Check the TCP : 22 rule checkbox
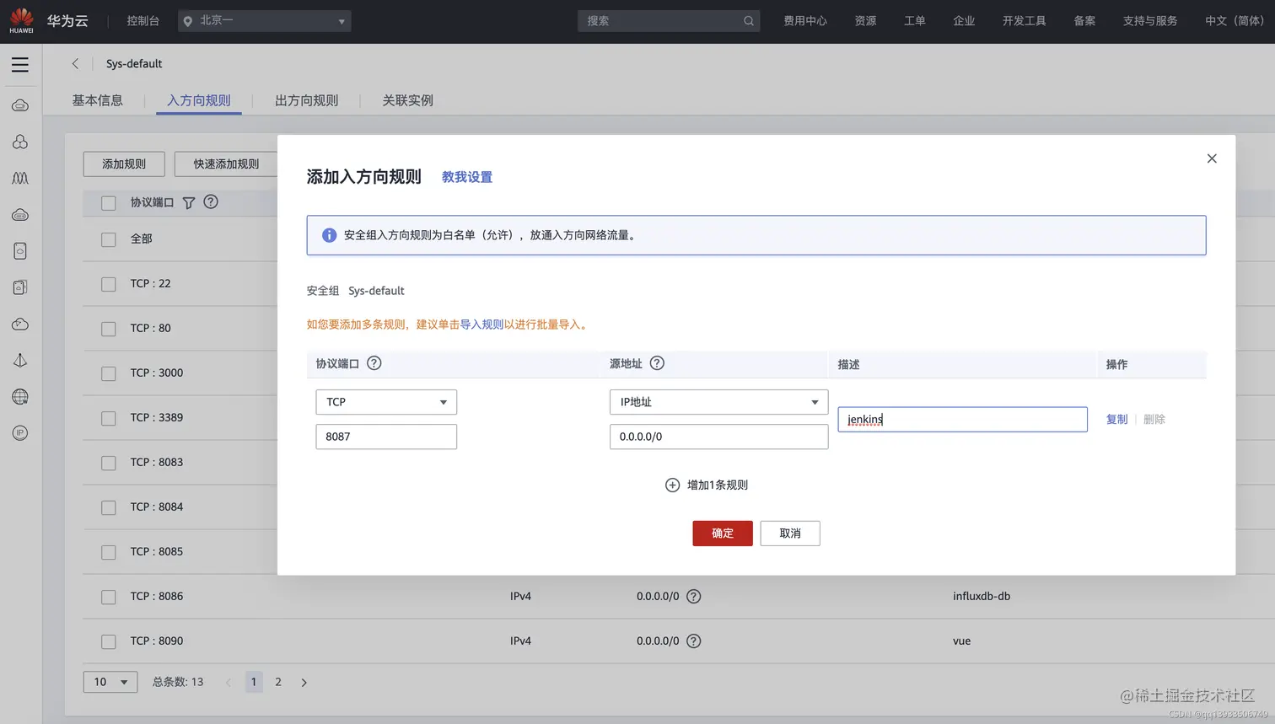Screen dimensions: 1275x724 (x=108, y=284)
